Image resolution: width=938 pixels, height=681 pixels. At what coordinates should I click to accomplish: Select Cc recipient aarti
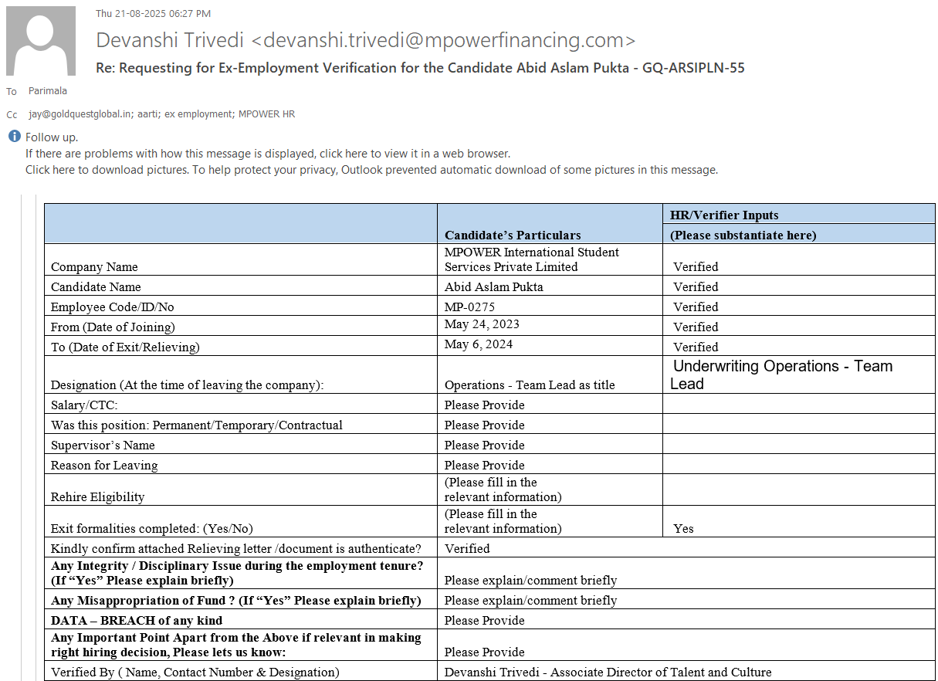[x=150, y=113]
